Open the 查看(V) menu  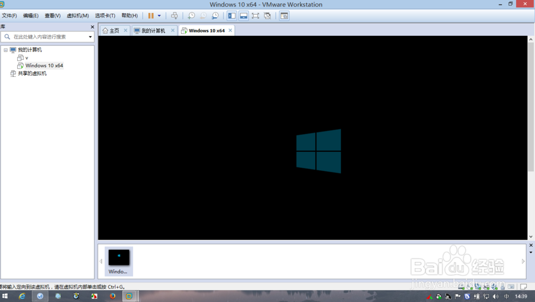[52, 16]
